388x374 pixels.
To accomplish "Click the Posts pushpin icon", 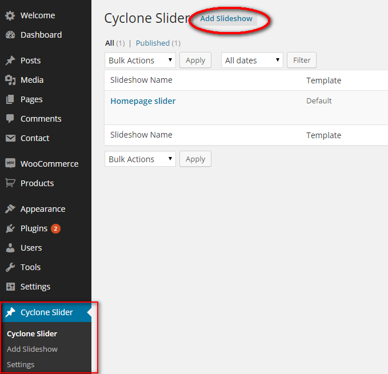I will click(x=10, y=61).
